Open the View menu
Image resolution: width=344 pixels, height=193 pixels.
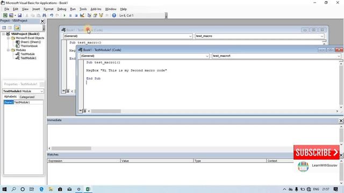pyautogui.click(x=25, y=9)
